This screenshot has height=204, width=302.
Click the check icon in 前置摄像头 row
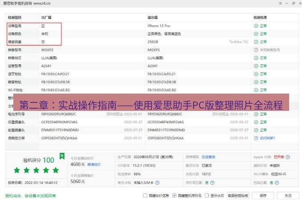256,130
